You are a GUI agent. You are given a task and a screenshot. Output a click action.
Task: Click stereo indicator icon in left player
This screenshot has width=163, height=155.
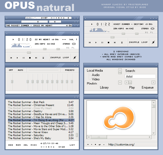click(x=74, y=44)
